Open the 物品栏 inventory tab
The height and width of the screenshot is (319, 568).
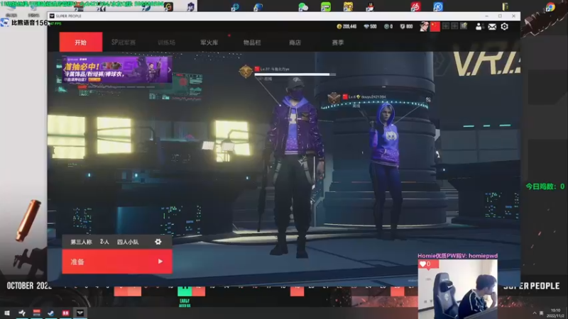(x=252, y=43)
